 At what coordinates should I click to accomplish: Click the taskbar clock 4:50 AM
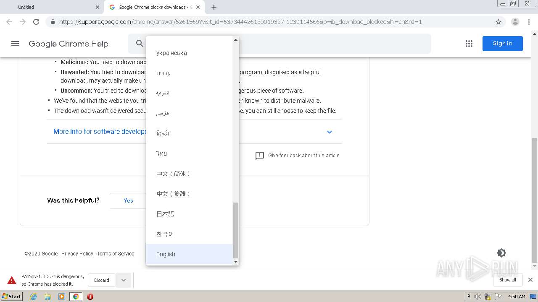click(x=517, y=297)
